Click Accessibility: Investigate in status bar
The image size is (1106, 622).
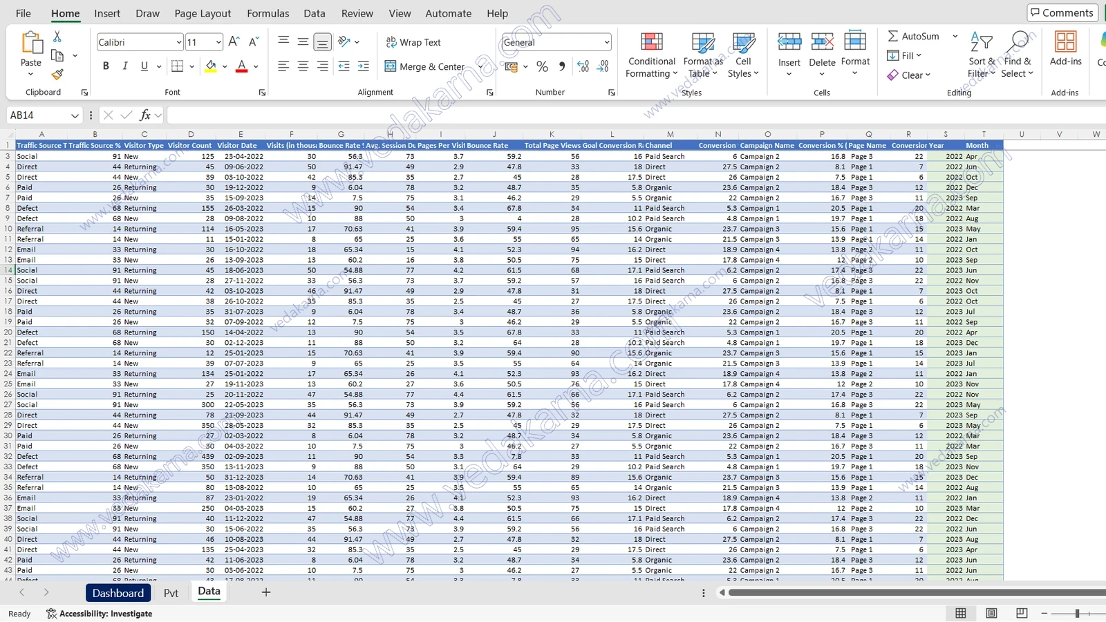tap(99, 614)
